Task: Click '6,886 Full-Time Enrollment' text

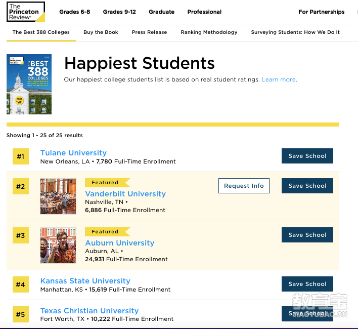Action: point(125,210)
